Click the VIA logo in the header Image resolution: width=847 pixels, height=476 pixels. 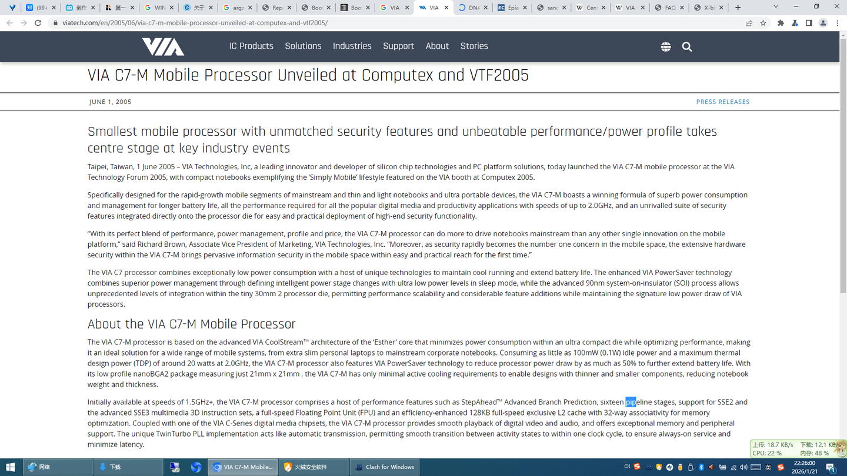point(163,46)
